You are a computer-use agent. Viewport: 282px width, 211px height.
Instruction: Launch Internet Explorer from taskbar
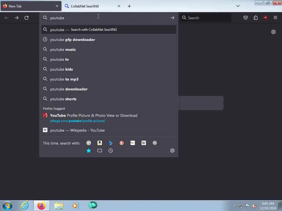tap(25, 206)
